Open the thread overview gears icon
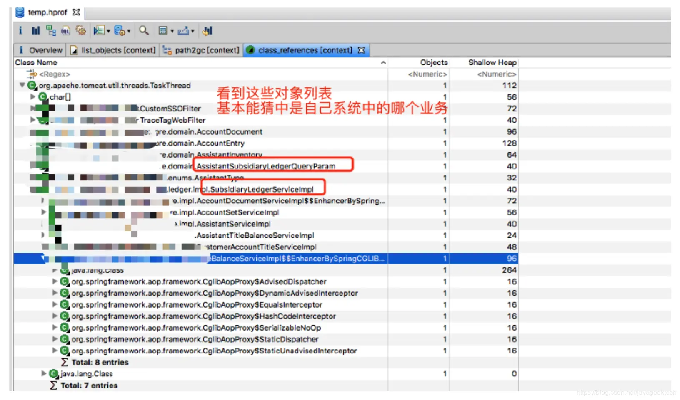The height and width of the screenshot is (400, 680). [x=80, y=30]
